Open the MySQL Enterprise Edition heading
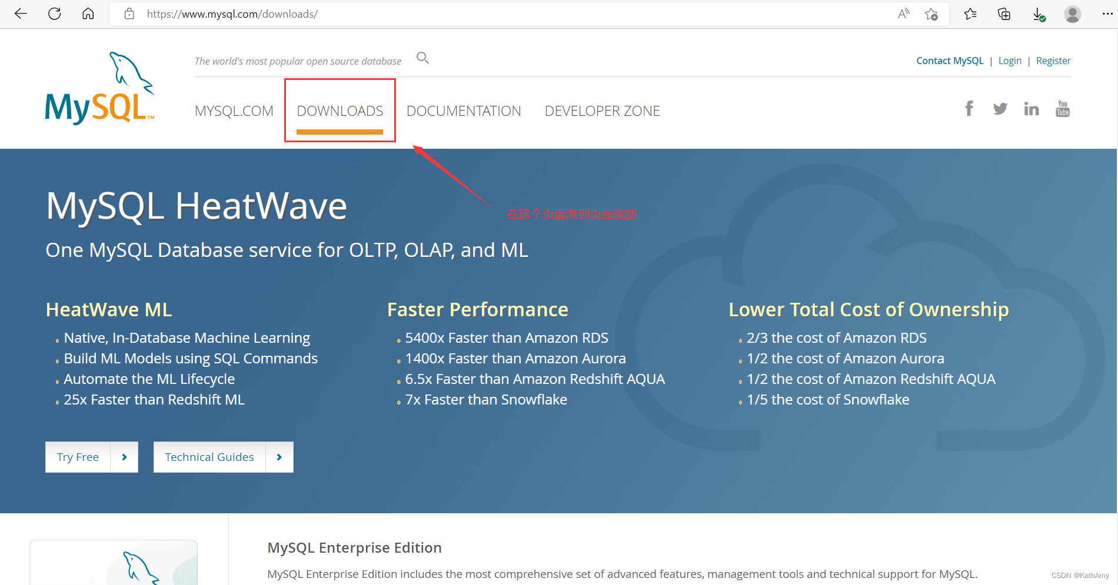1118x585 pixels. click(354, 548)
